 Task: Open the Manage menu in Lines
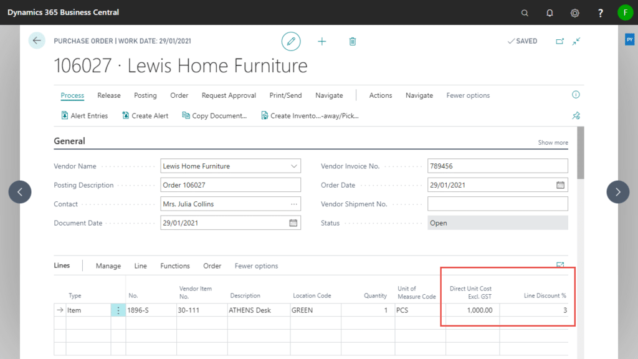[x=108, y=266]
